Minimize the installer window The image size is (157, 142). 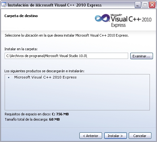(138, 5)
